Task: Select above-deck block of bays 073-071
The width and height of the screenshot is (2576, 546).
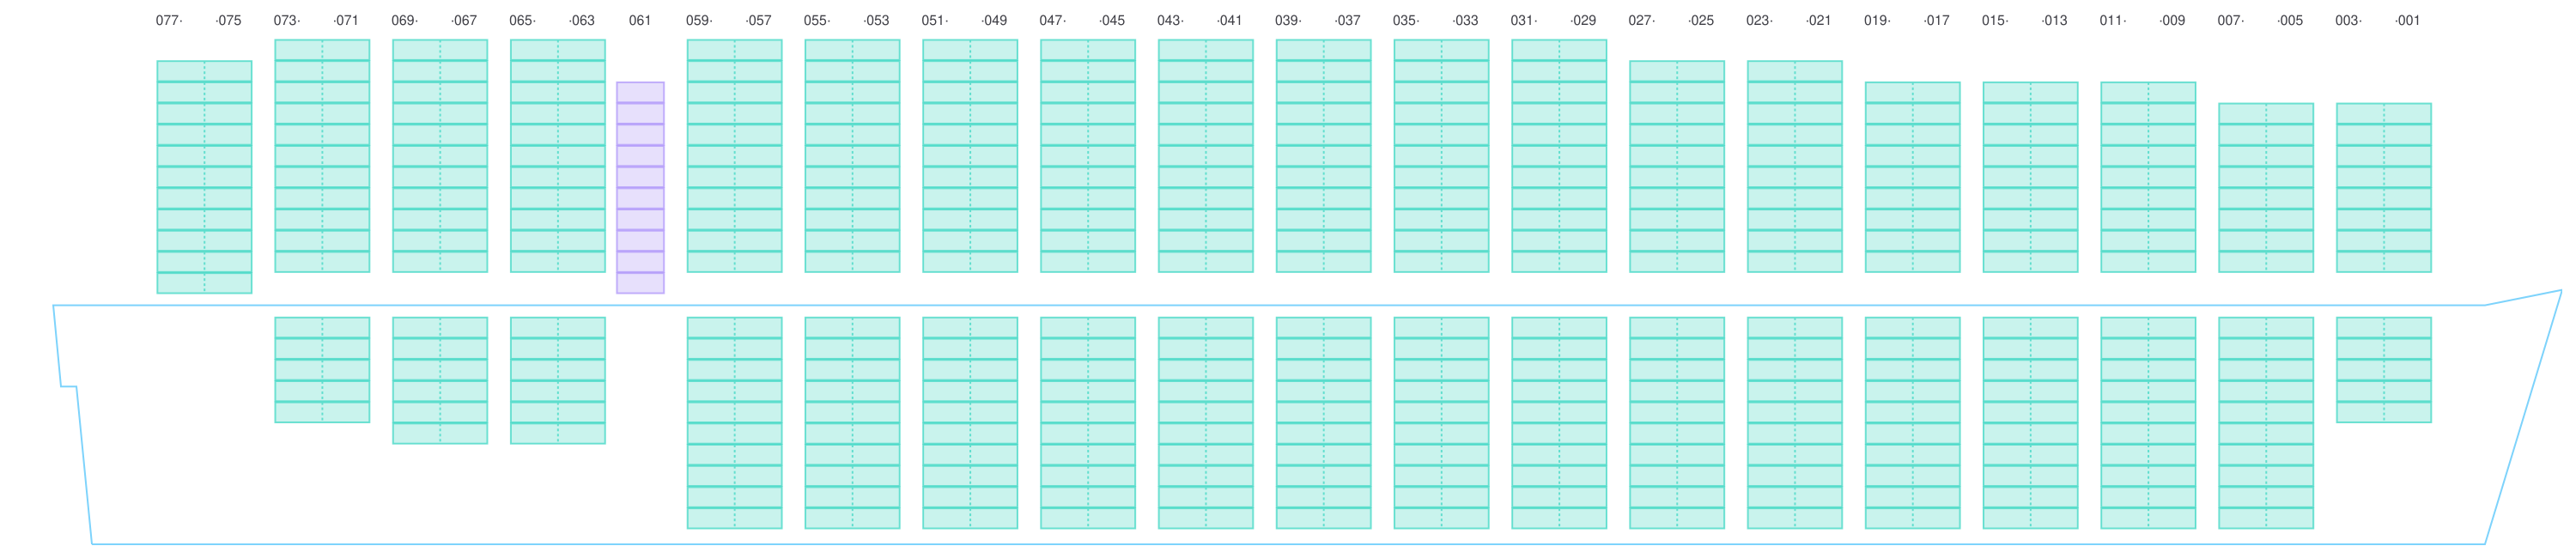Action: 322,155
